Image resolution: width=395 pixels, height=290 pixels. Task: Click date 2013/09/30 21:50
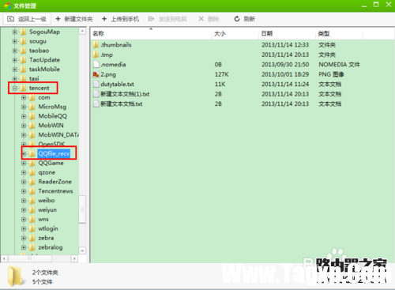point(285,65)
